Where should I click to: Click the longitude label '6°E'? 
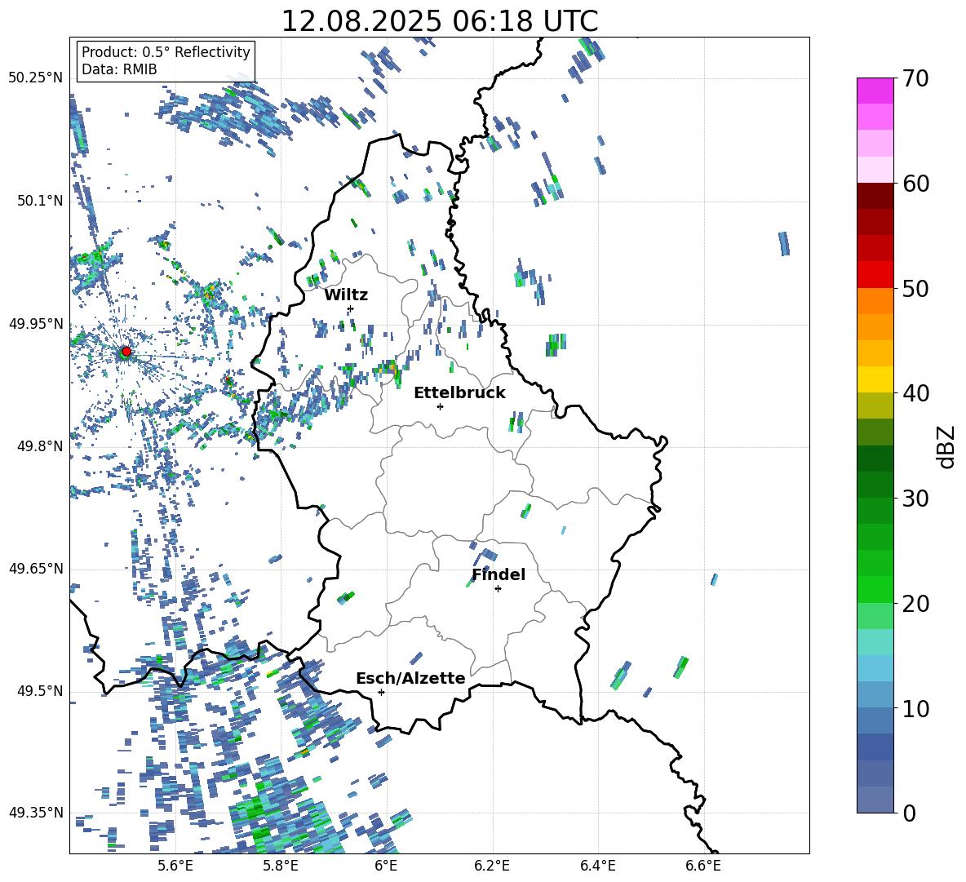pos(386,866)
